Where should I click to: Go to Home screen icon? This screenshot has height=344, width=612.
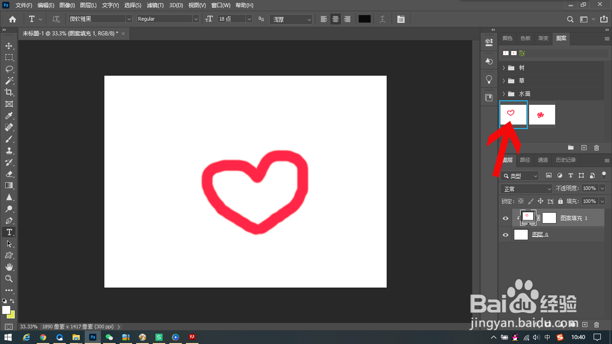(x=13, y=19)
